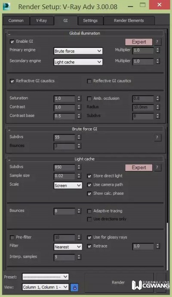Toggle Refractive GI caustics checkbox
172x297 pixels.
coord(12,81)
